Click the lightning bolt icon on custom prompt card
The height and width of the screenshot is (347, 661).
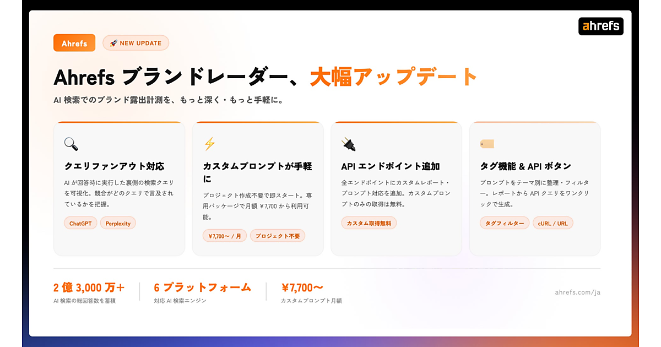tap(209, 144)
